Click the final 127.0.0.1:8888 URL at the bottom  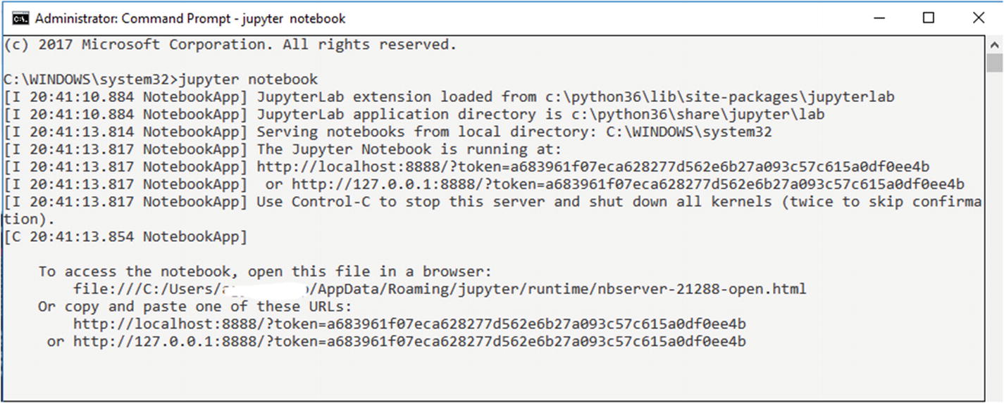(409, 342)
